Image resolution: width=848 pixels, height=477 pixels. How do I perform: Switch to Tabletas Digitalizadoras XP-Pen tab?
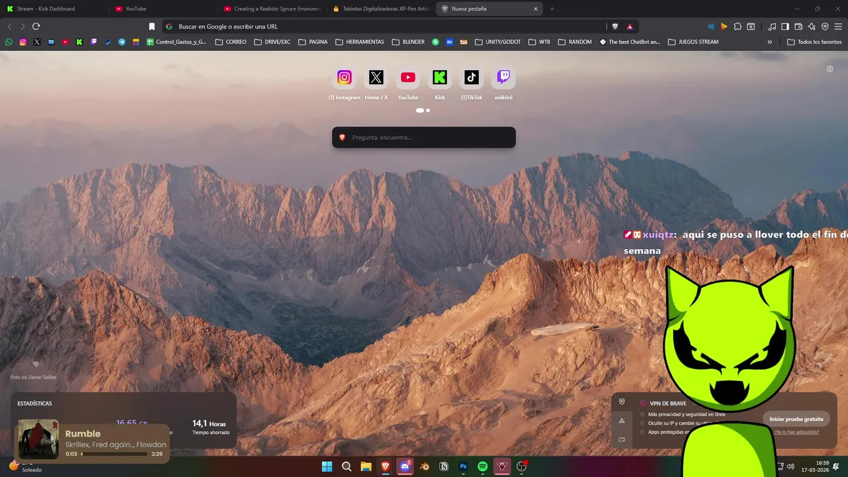tap(381, 9)
